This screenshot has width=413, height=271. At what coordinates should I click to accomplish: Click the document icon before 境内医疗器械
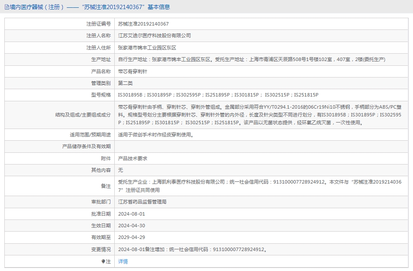coord(6,7)
